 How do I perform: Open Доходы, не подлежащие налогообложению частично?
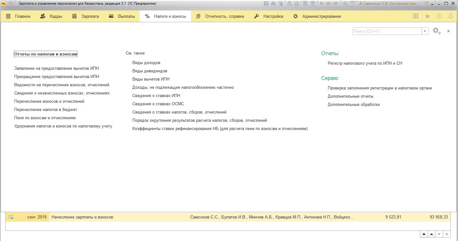pyautogui.click(x=183, y=87)
